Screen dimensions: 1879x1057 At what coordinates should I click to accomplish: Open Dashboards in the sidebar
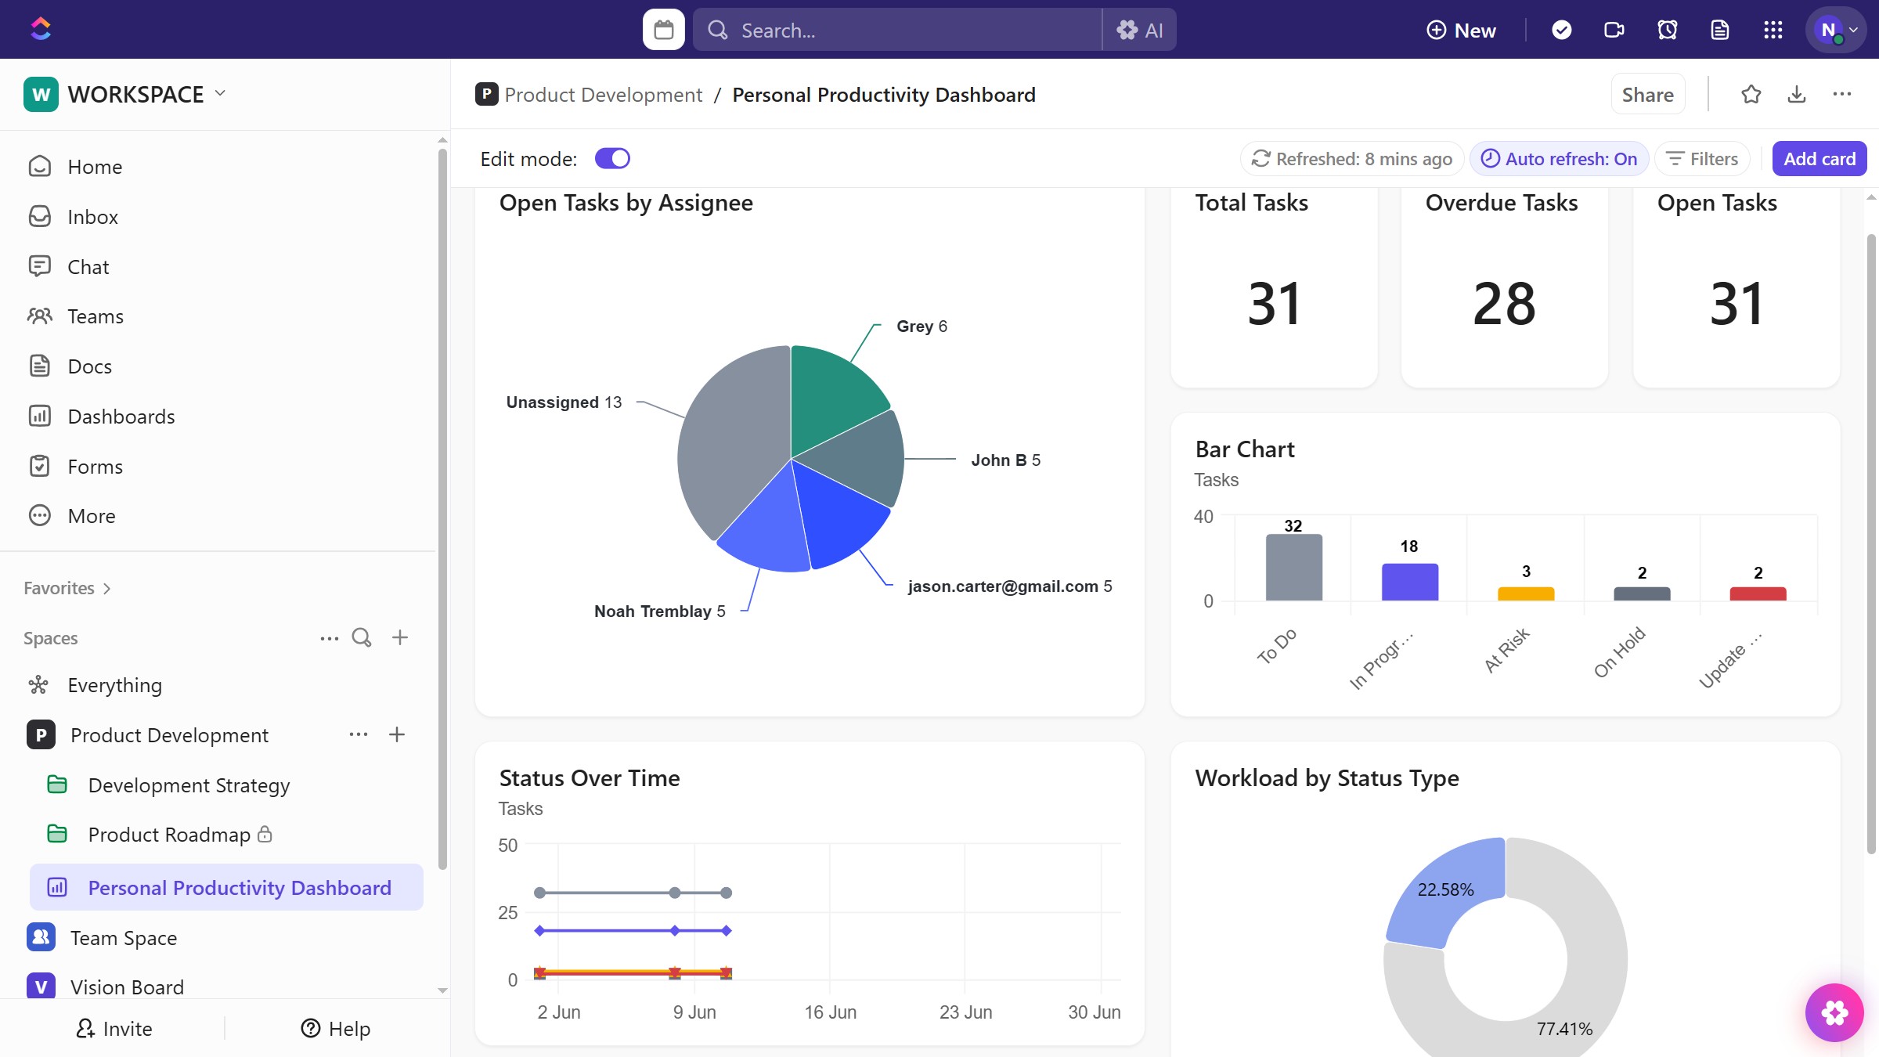point(121,417)
